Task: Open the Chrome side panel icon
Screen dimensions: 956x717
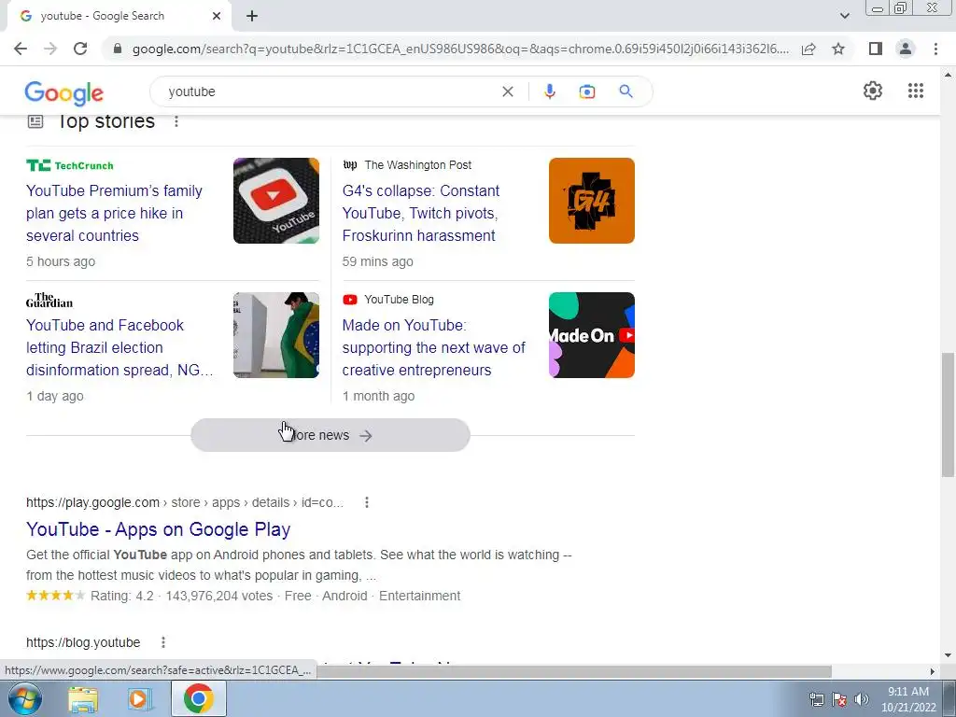Action: coord(876,49)
